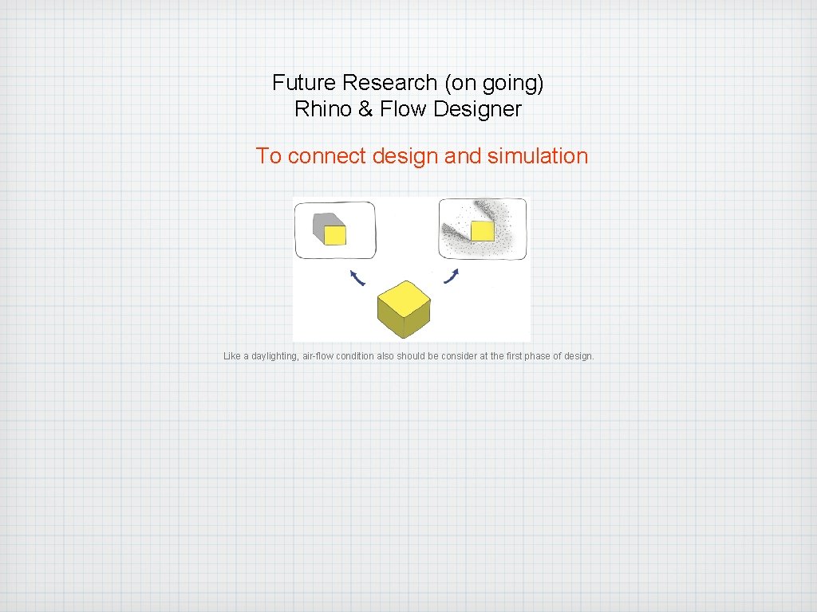Select the air-flow particle cube sketch box
817x612 pixels.
483,229
